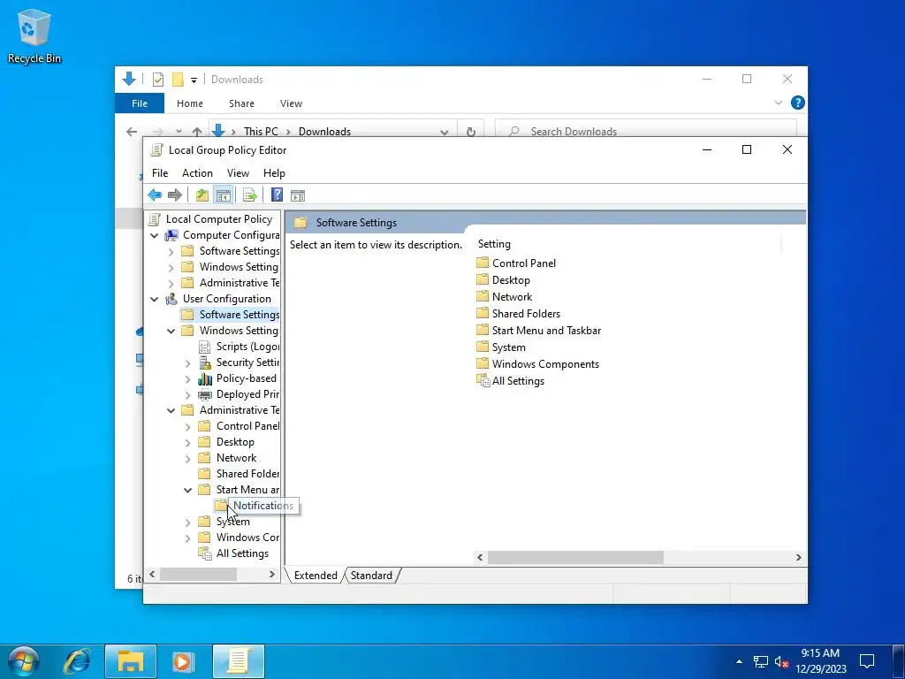This screenshot has height=679, width=905.
Task: Click the Deployed Printers printer icon
Action: (205, 394)
